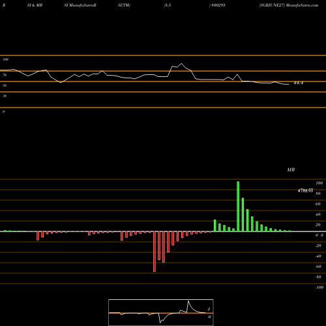The height and width of the screenshot is (326, 326).
Task: Click the current RSI value 44.4
Action: [x=299, y=83]
